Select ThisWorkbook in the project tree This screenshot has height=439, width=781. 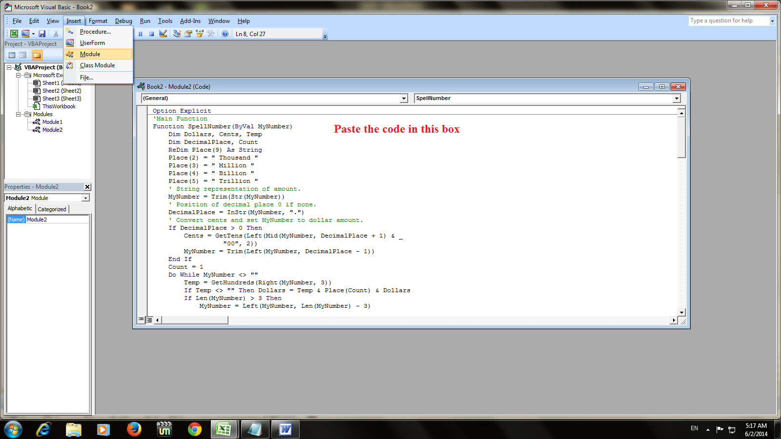(x=59, y=106)
